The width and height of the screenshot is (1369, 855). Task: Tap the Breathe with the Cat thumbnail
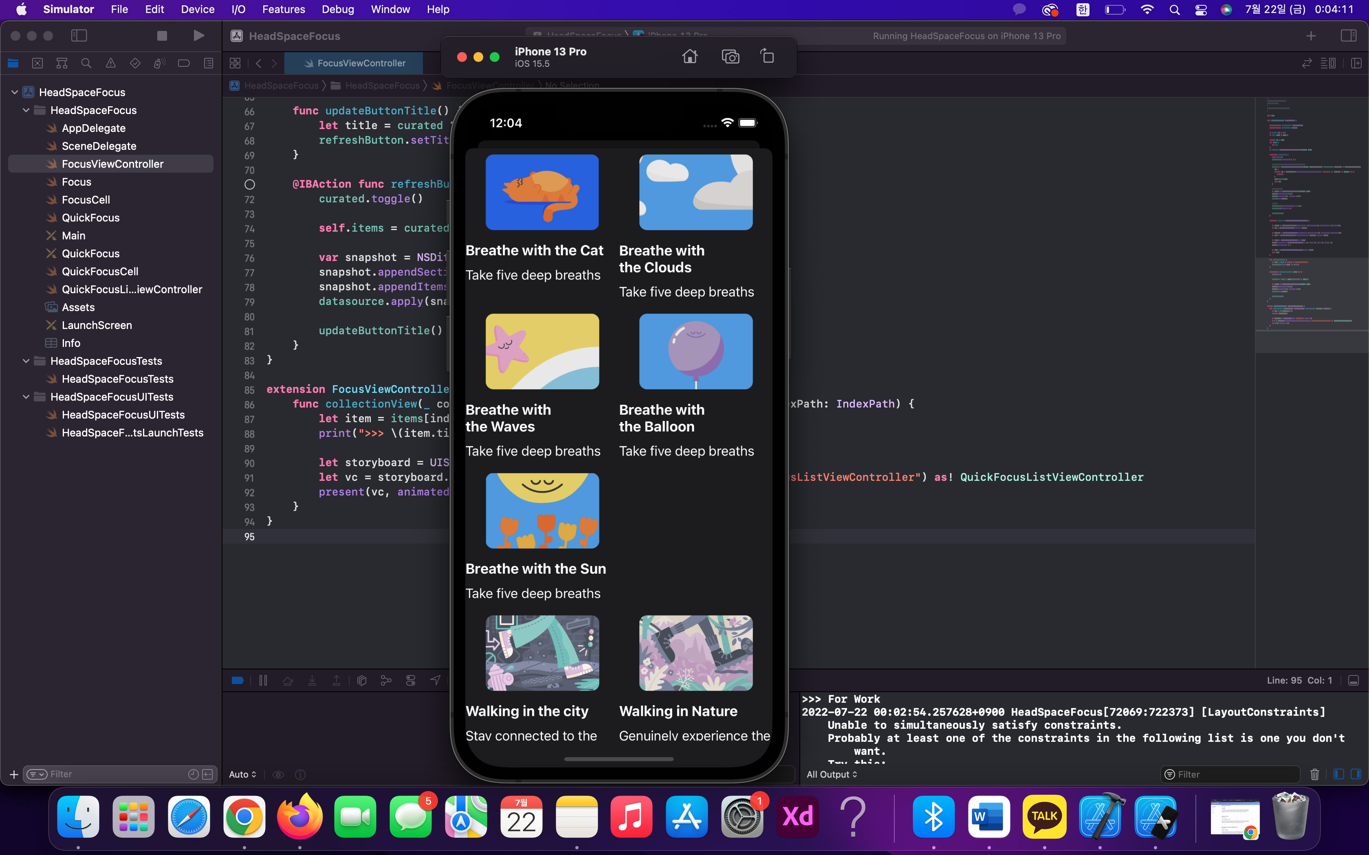(542, 192)
